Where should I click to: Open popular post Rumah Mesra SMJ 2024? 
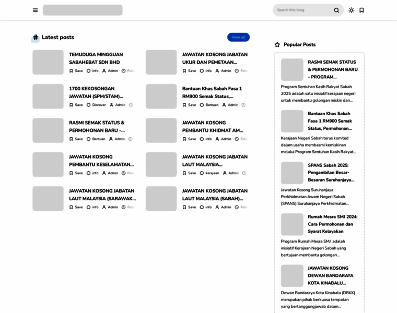[333, 224]
